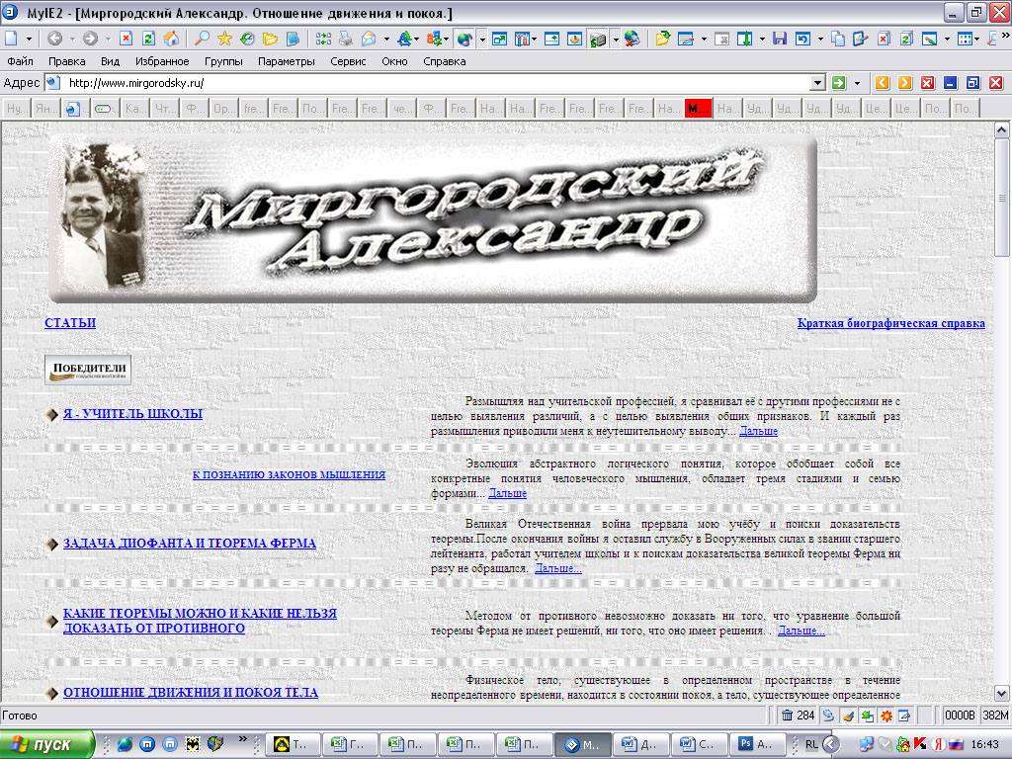
Task: Open Favorites with the star icon
Action: (224, 39)
